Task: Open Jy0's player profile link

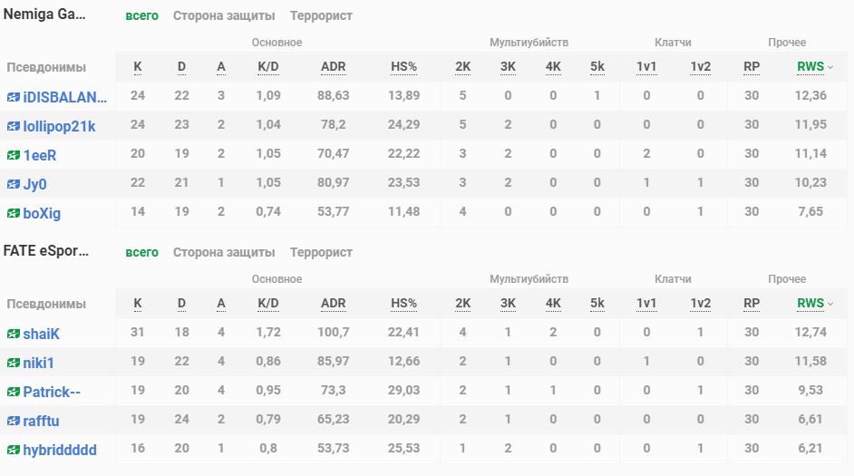Action: click(34, 184)
